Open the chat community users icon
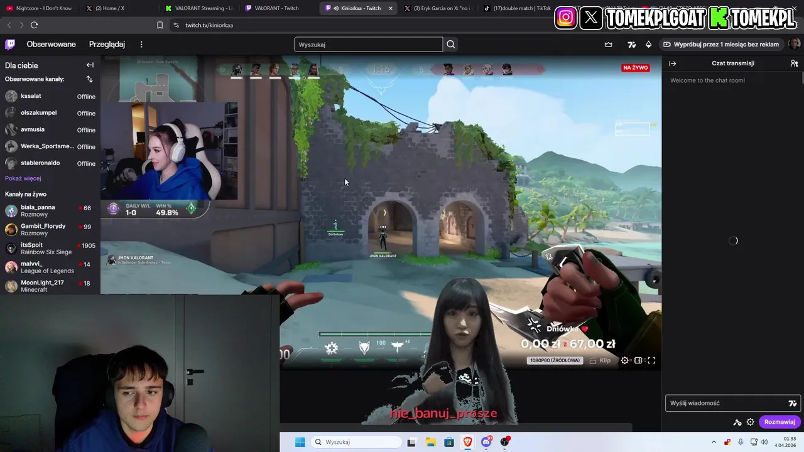This screenshot has height=452, width=804. click(x=794, y=63)
